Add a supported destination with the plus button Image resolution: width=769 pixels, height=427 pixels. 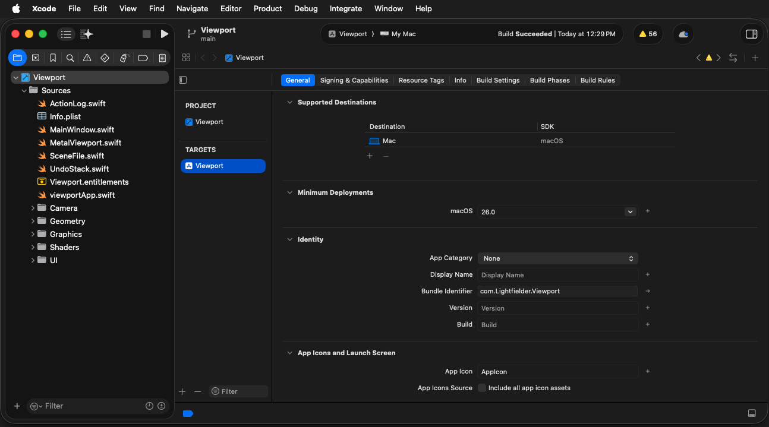(x=370, y=156)
